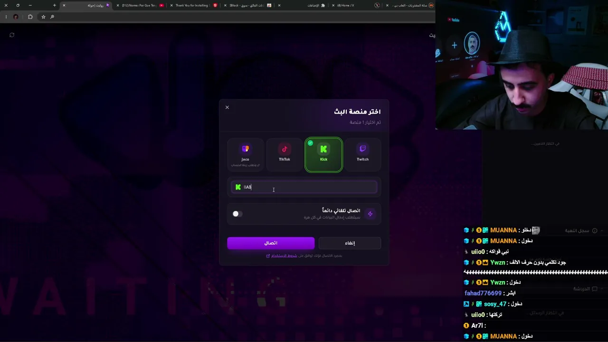Switch to the Thank You for Installing tab
Viewport: 608px width, 342px height.
pyautogui.click(x=194, y=5)
